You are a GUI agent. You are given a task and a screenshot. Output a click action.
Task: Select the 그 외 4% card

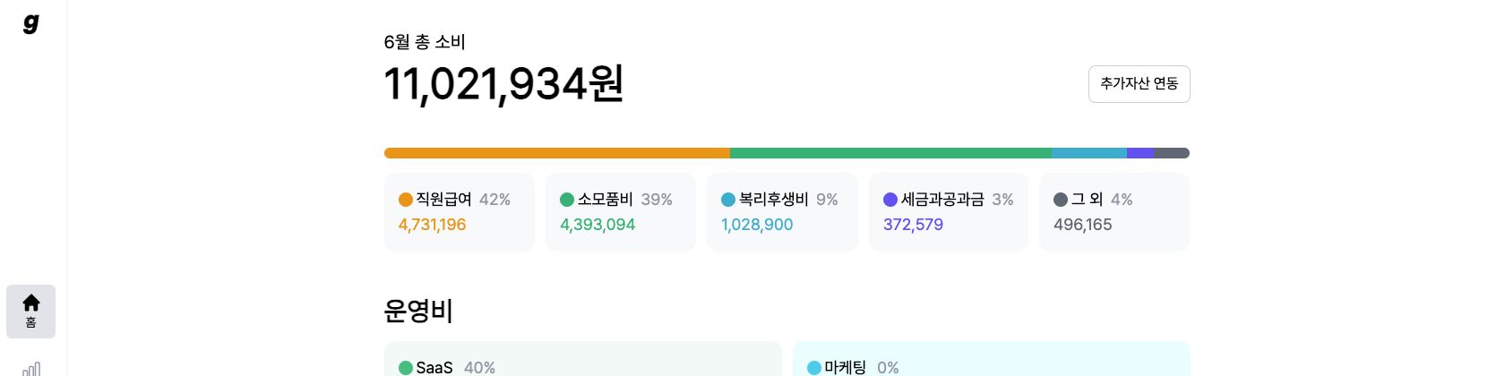point(1114,212)
